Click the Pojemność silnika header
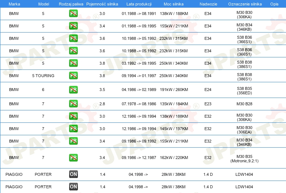 click(x=102, y=4)
